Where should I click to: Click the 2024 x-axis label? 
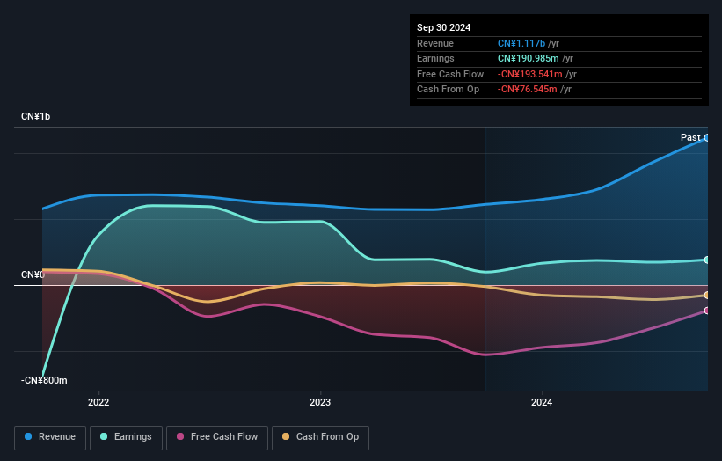click(542, 402)
